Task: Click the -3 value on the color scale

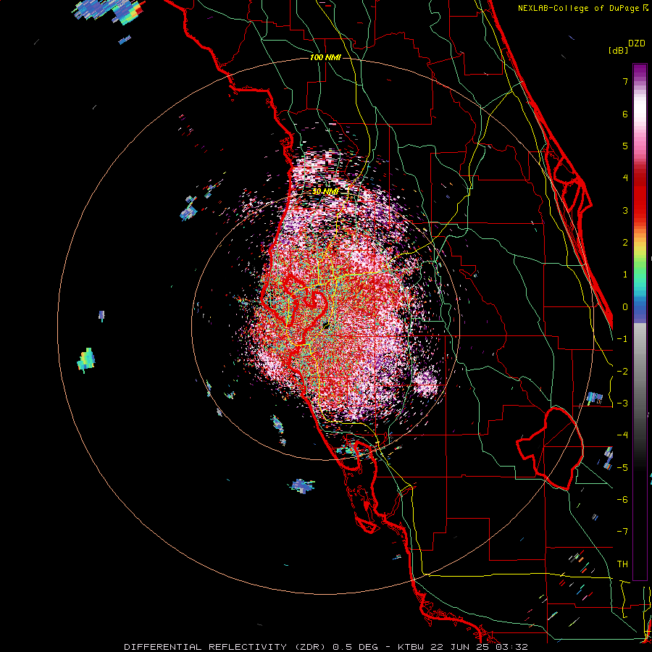Action: pyautogui.click(x=622, y=404)
